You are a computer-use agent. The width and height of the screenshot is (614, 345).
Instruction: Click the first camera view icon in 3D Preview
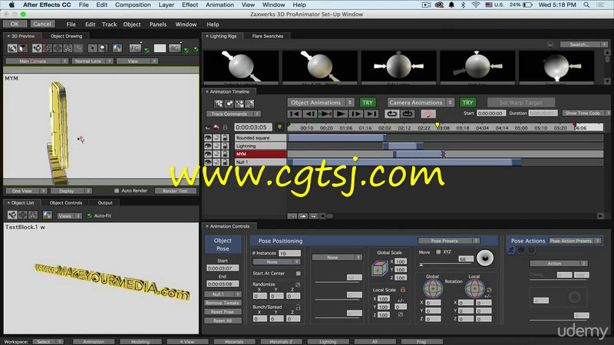(12, 48)
